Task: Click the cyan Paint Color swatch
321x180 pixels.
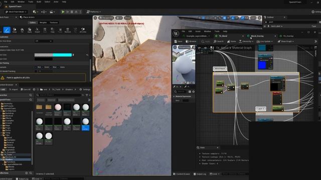Action: tap(62, 55)
